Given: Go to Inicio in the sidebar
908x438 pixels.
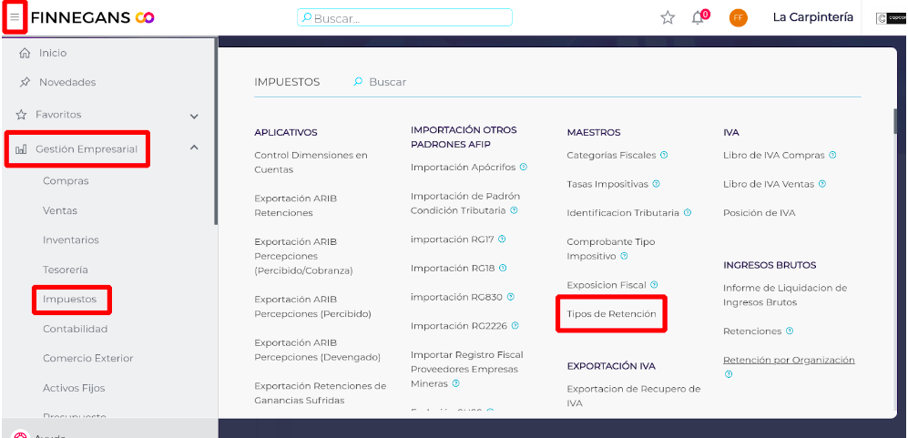Looking at the screenshot, I should coord(53,54).
